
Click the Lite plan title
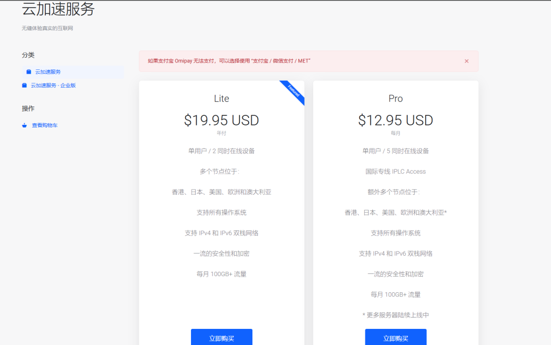(221, 98)
